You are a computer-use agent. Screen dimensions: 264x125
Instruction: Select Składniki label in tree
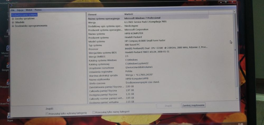coord(20,22)
